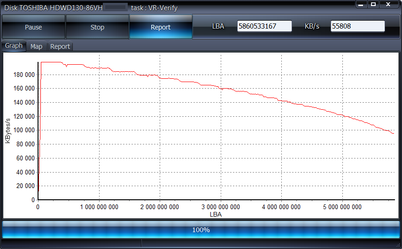Focus the KB/s speed field
The width and height of the screenshot is (402, 249).
click(357, 26)
